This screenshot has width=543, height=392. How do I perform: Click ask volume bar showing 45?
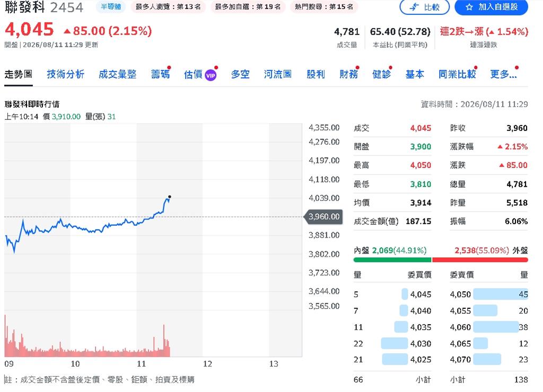coord(501,294)
